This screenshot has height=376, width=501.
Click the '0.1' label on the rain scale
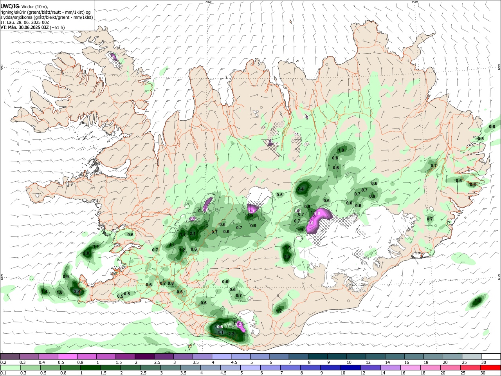(3, 373)
